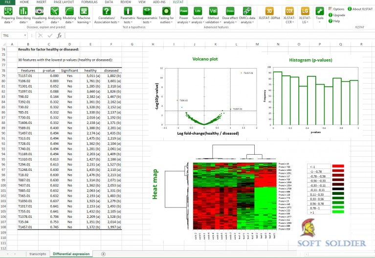Click the formula bar Enter checkmark icon
The image size is (375, 258).
click(50, 36)
